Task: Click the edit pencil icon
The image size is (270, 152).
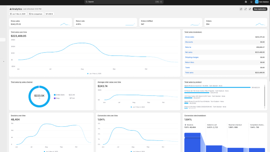Action: pos(250,9)
